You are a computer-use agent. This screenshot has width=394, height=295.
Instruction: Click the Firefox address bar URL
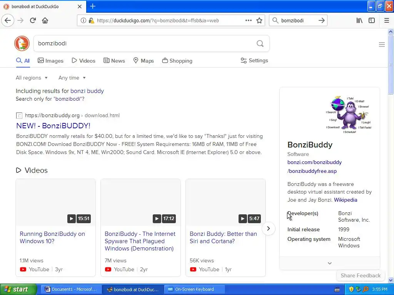158,21
